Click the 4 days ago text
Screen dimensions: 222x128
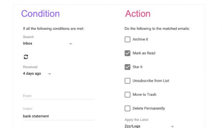pyautogui.click(x=32, y=74)
